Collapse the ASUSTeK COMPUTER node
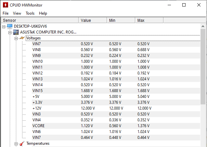 (10, 32)
